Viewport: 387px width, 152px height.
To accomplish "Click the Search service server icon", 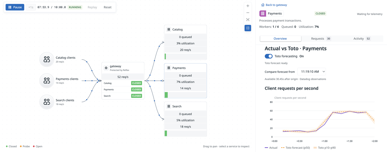I will tap(169, 106).
